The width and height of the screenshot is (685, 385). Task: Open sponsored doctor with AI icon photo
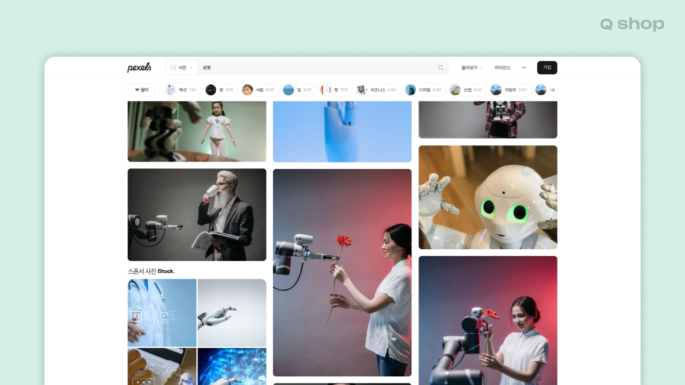(x=162, y=313)
